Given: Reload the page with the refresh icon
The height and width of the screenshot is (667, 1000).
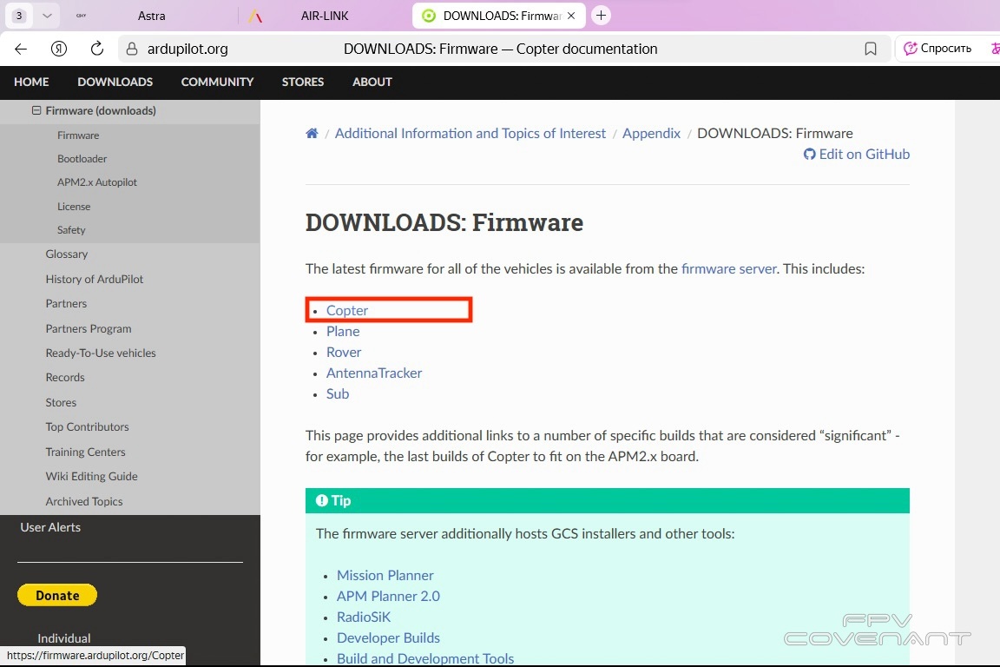Looking at the screenshot, I should coord(97,49).
